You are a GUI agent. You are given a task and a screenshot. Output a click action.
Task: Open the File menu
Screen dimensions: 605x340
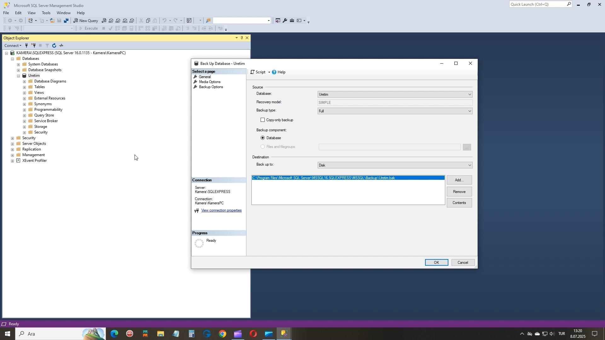pos(6,13)
